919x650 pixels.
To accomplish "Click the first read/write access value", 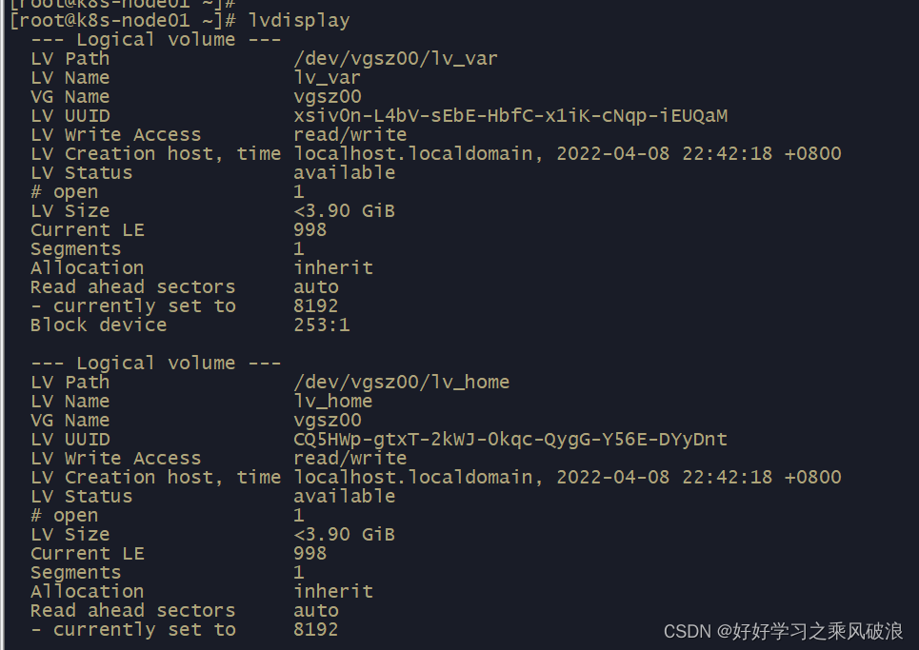I will [350, 135].
